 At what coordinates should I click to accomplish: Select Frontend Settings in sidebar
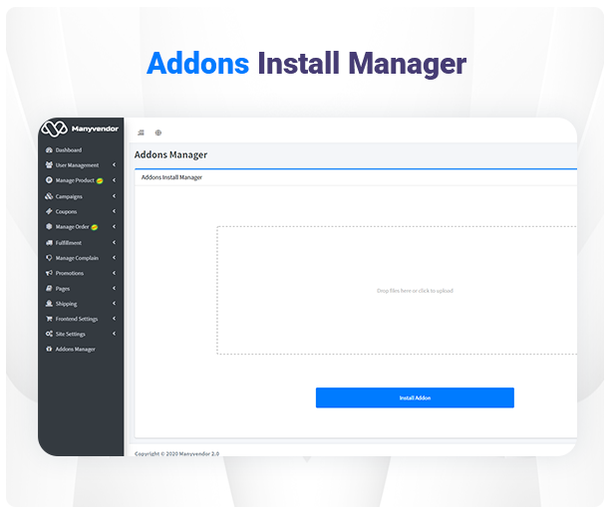click(x=77, y=319)
